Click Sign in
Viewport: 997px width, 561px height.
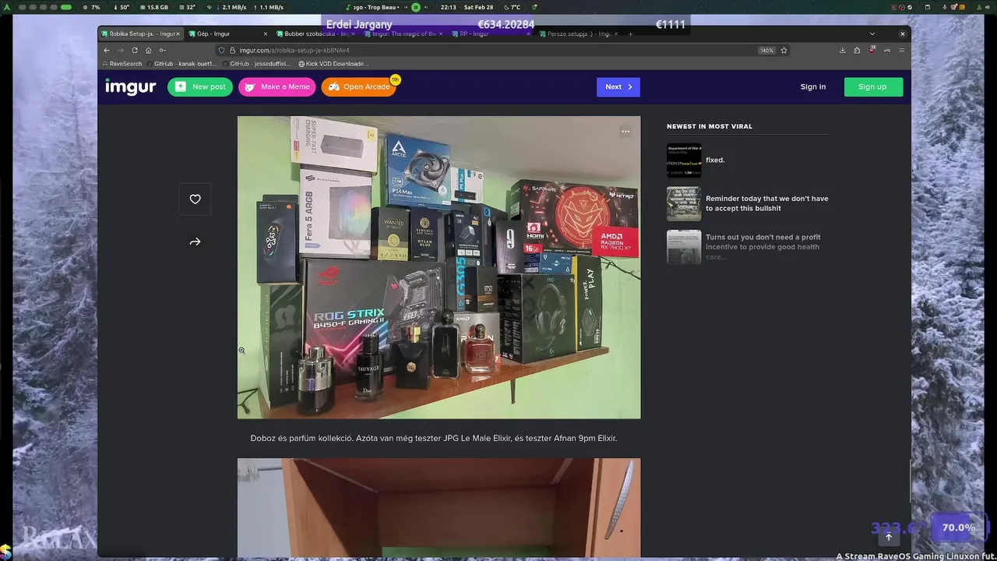point(813,86)
